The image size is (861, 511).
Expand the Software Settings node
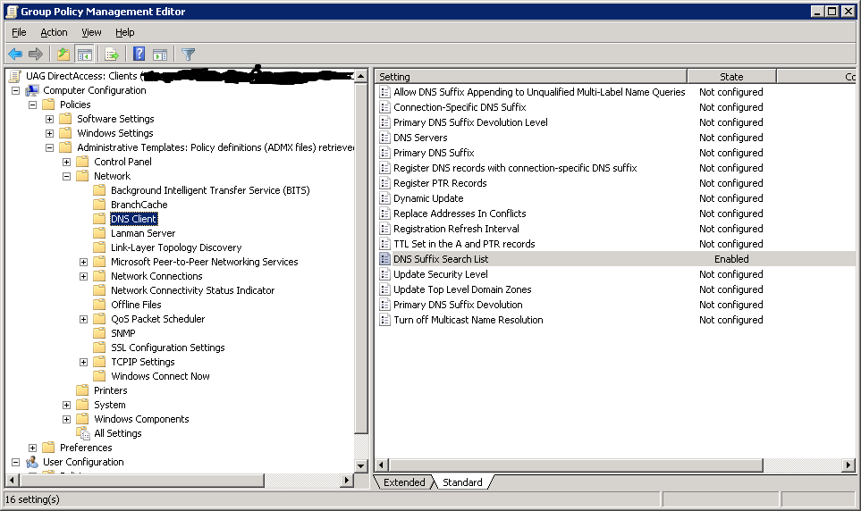49,119
